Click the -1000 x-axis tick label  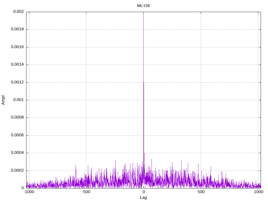tap(29, 192)
